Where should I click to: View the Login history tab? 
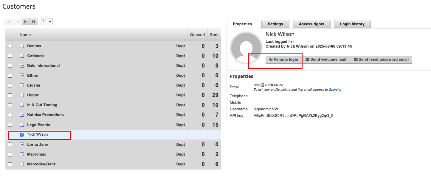tap(352, 24)
